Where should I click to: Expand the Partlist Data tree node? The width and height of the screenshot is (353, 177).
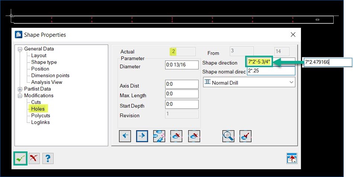click(20, 89)
